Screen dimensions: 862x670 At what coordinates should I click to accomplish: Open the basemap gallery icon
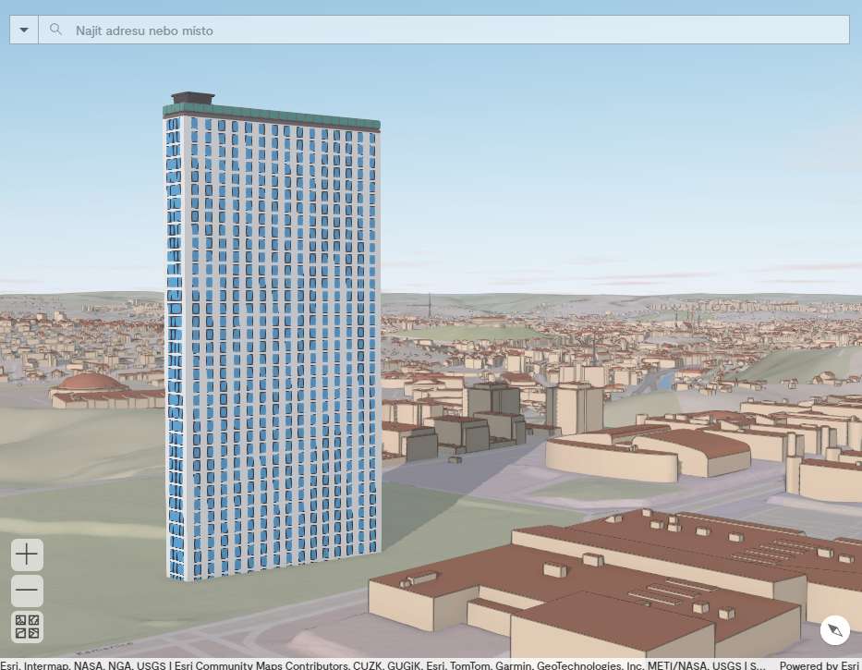pyautogui.click(x=27, y=627)
